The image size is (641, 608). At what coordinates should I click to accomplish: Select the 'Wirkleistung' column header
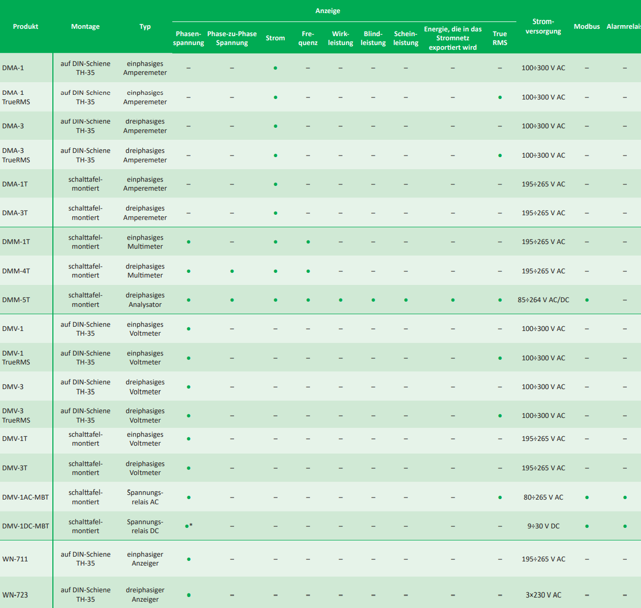(340, 38)
